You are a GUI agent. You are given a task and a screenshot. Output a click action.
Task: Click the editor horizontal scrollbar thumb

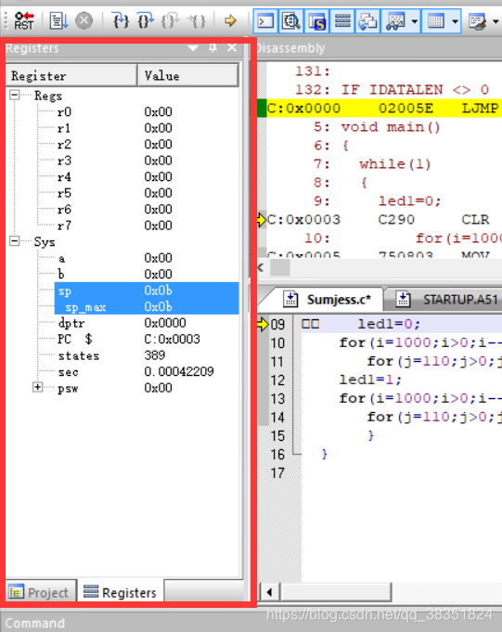click(x=336, y=592)
